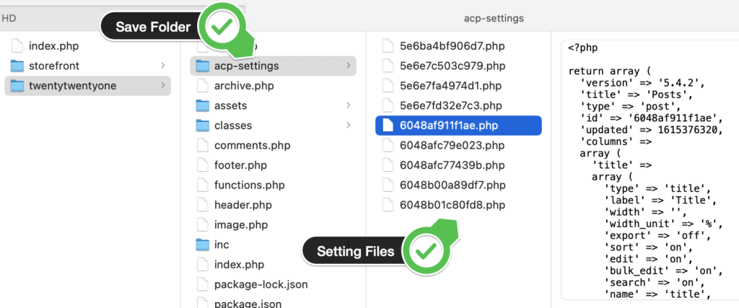This screenshot has height=308, width=739.
Task: Select index.php in the first column
Action: click(53, 46)
